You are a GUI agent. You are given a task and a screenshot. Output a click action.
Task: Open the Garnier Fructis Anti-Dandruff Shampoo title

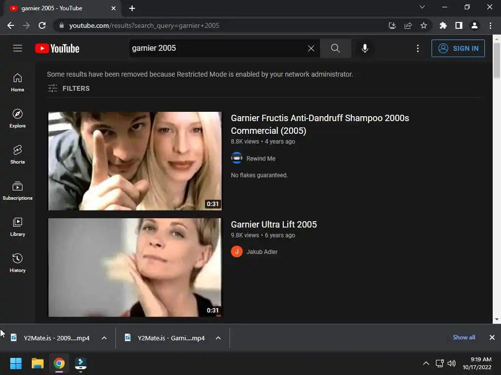pos(320,125)
